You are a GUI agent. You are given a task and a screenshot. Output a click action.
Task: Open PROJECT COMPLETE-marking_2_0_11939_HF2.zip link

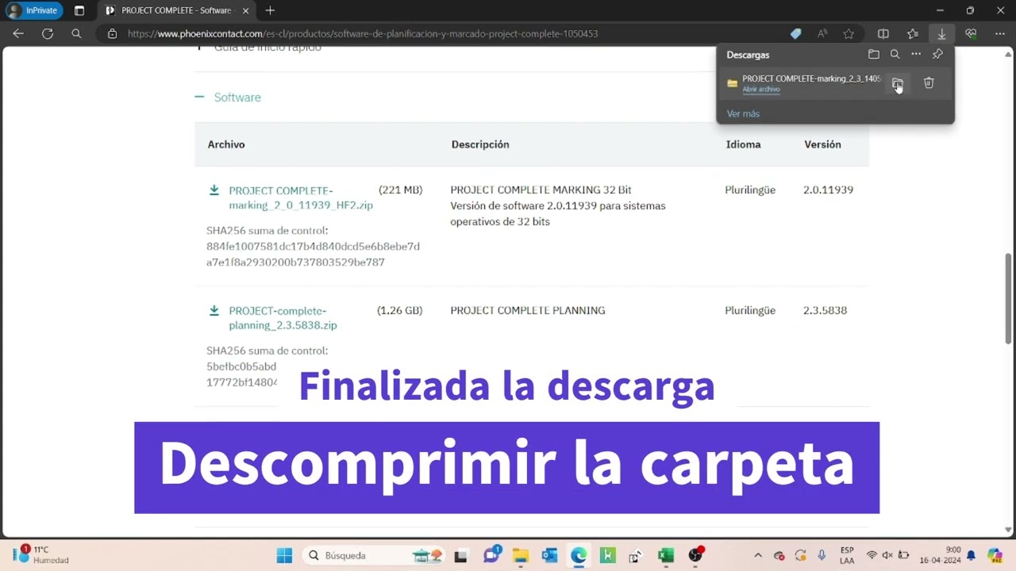click(301, 197)
